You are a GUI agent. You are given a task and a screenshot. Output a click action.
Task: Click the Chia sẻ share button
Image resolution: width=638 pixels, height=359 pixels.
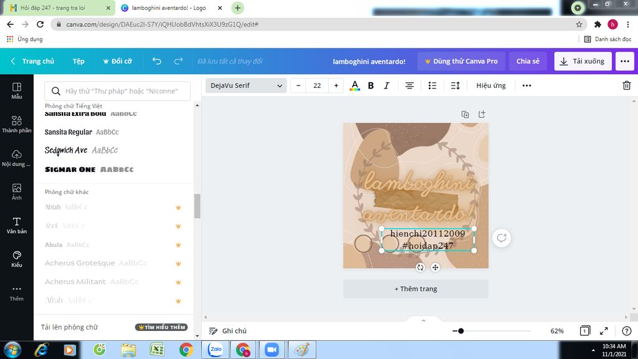point(528,61)
